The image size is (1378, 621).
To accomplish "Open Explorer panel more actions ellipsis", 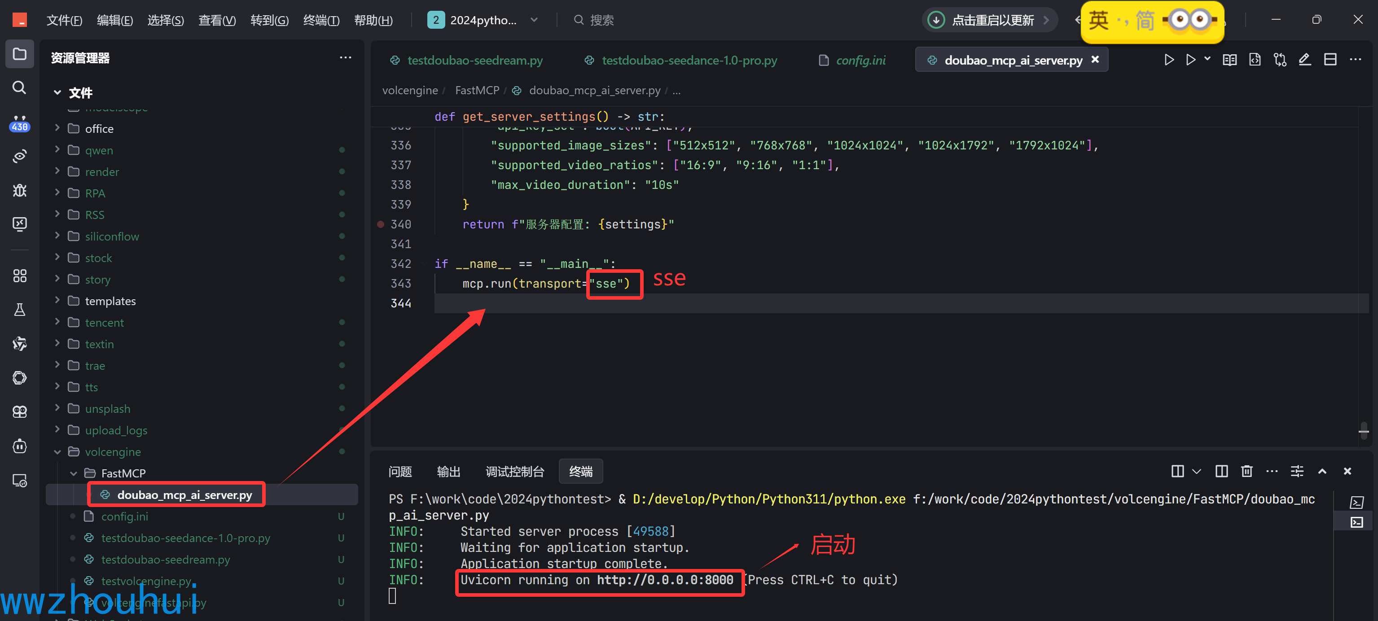I will click(x=345, y=58).
